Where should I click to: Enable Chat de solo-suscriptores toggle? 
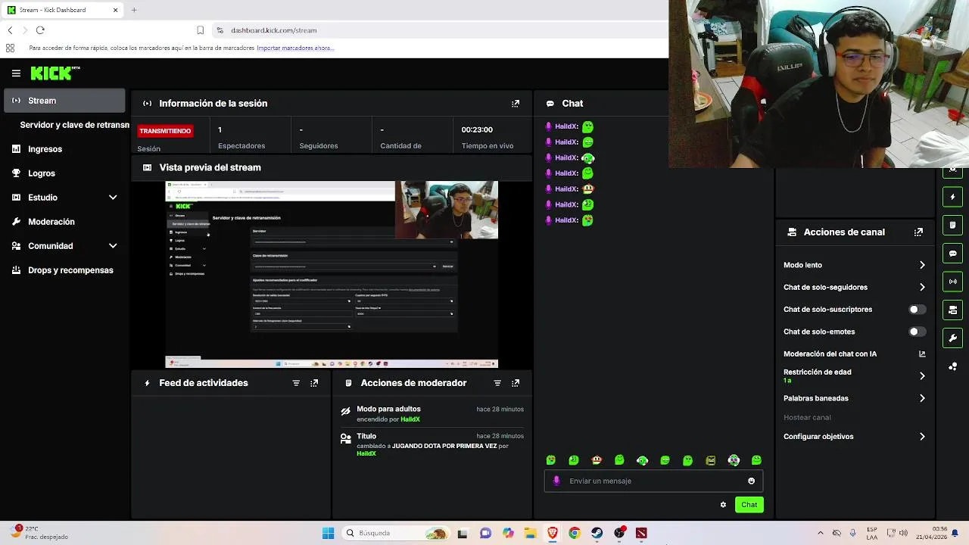(x=917, y=310)
